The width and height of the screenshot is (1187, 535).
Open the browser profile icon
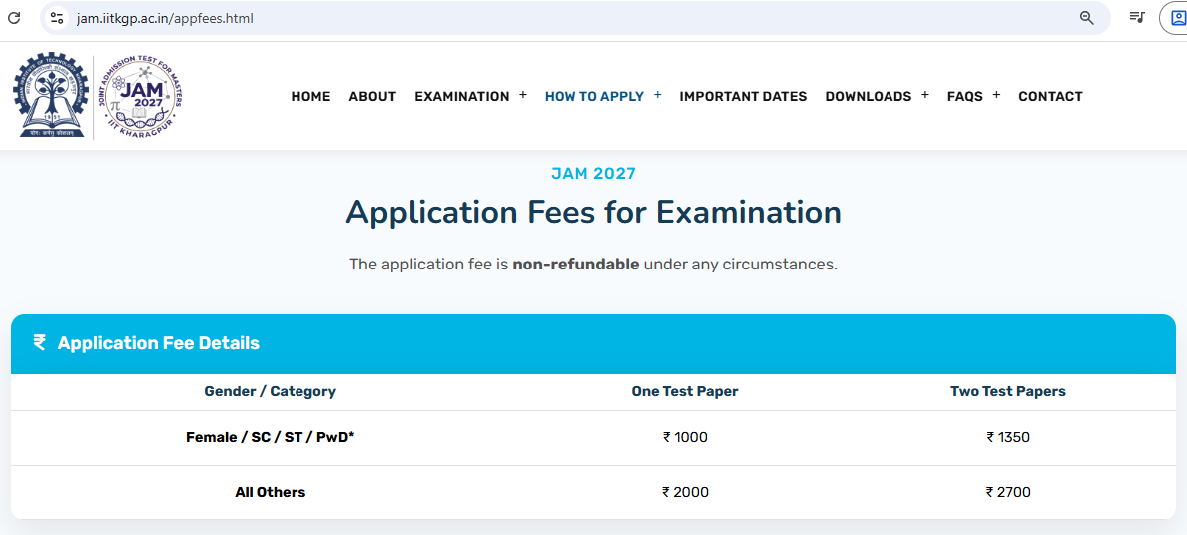coord(1177,18)
